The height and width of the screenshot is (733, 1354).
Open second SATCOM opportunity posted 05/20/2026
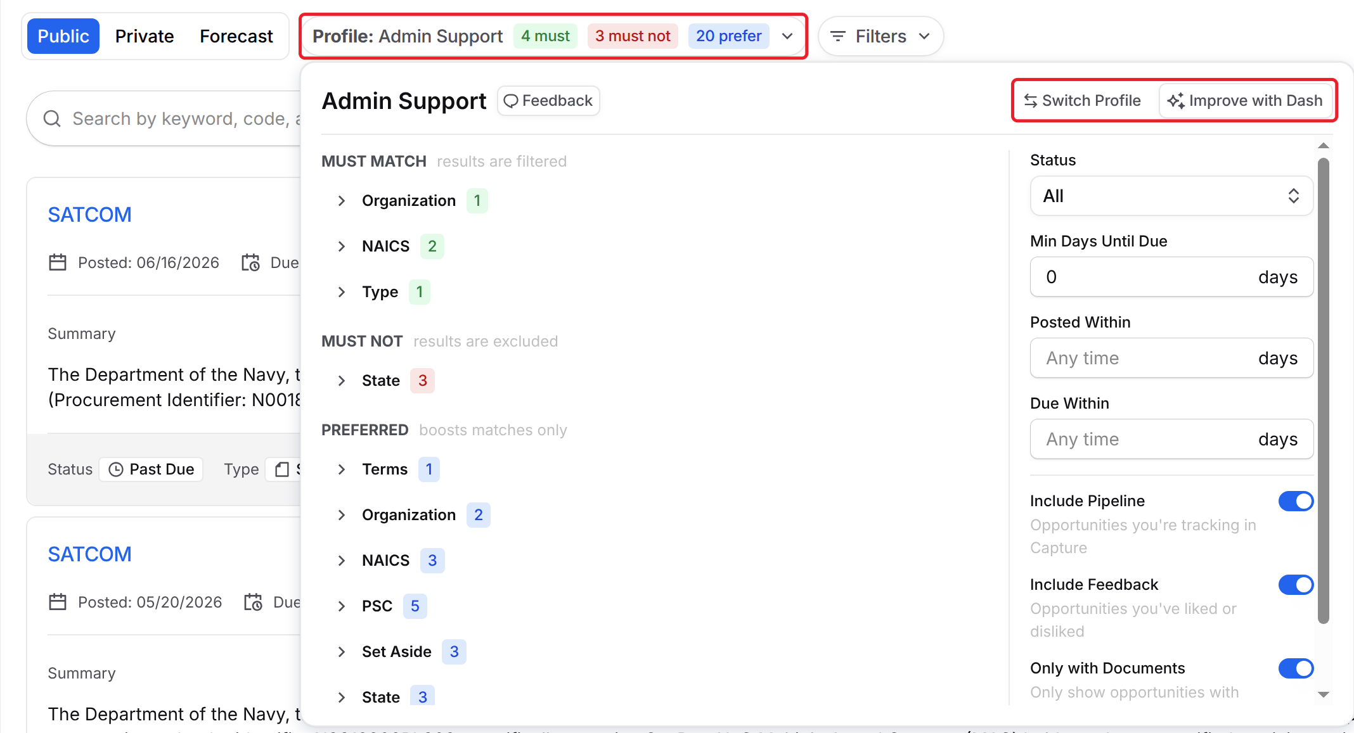pos(90,554)
